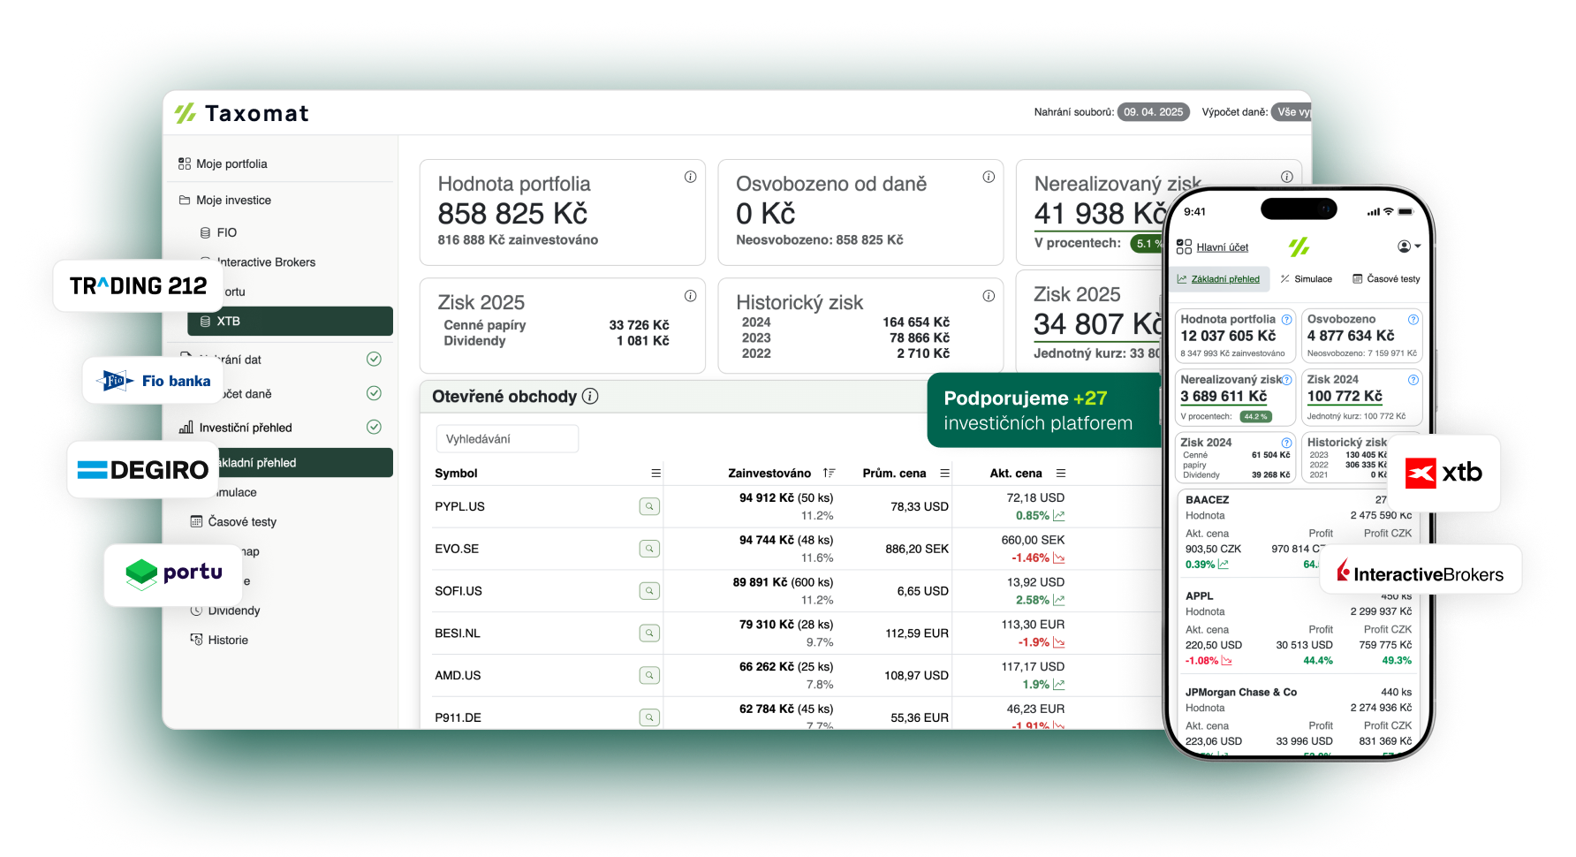
Task: Toggle the checkmark beside Investiční přehled
Action: (x=374, y=427)
